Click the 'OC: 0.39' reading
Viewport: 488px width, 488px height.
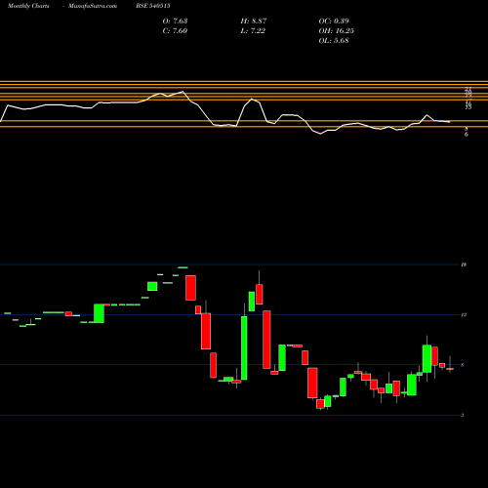[x=334, y=21]
